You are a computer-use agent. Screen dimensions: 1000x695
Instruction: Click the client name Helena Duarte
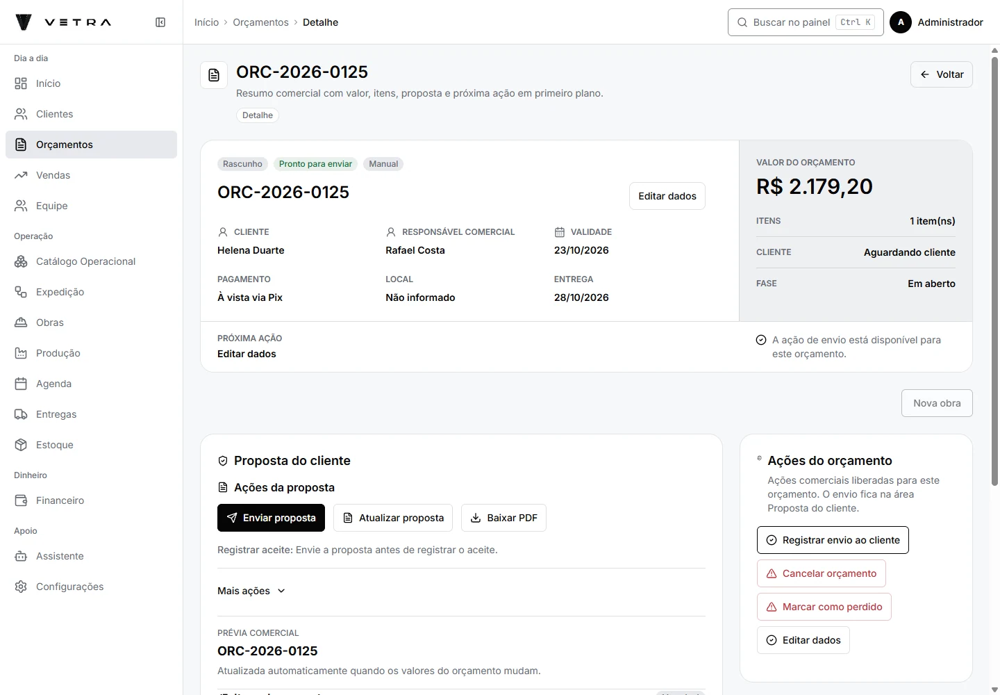point(251,250)
